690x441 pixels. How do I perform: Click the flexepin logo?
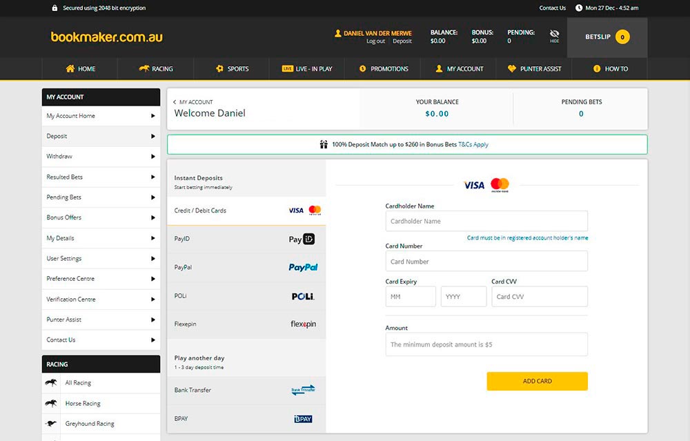303,324
